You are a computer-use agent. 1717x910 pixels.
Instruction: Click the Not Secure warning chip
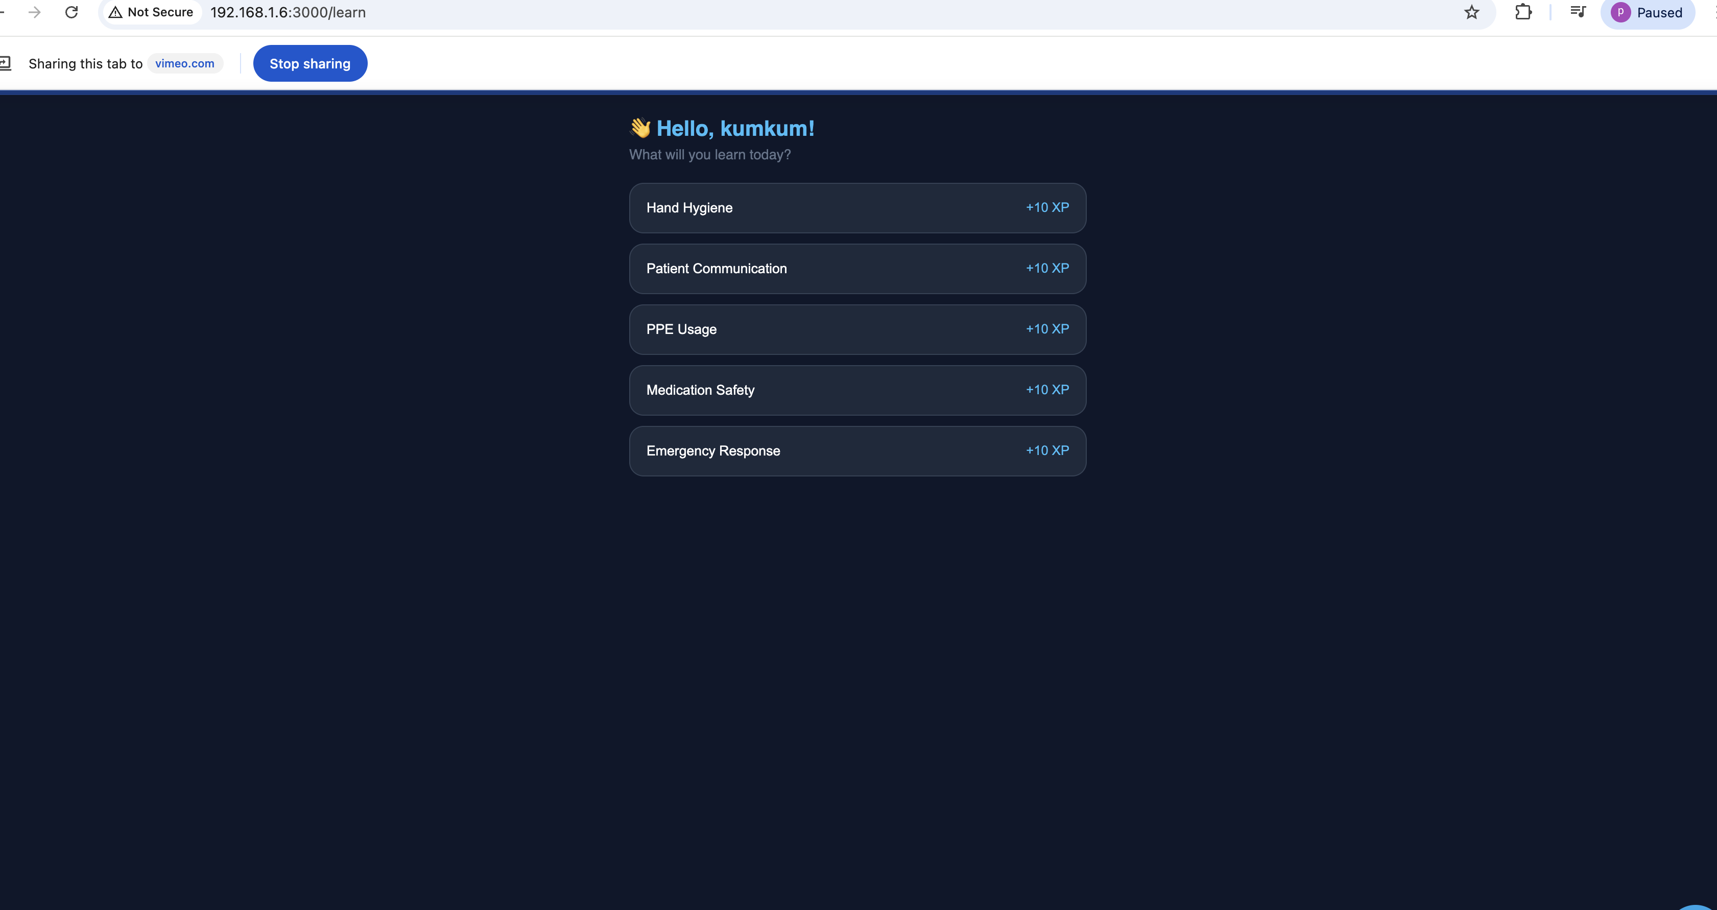(x=151, y=12)
